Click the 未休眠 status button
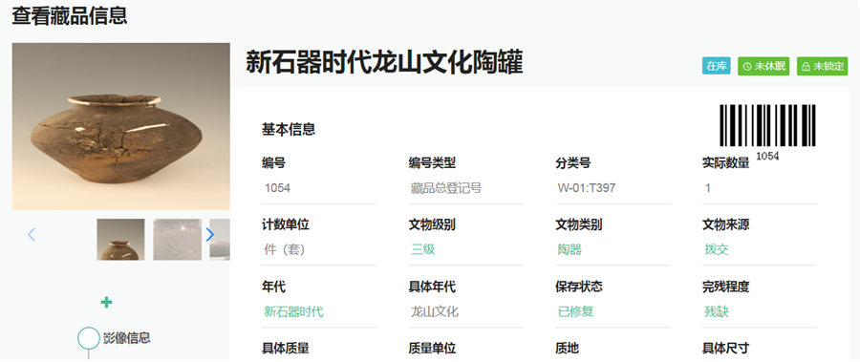860x362 pixels. [763, 66]
